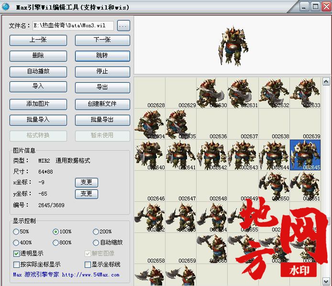Image resolution: width=332 pixels, height=286 pixels.
Task: Click highlighted sprite thumbnail 002645
Action: click(305, 155)
